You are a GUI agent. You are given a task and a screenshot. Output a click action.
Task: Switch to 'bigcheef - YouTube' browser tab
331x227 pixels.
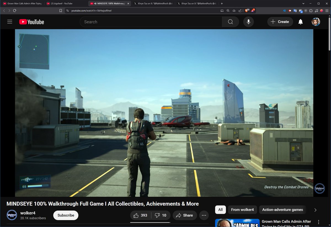tap(66, 4)
